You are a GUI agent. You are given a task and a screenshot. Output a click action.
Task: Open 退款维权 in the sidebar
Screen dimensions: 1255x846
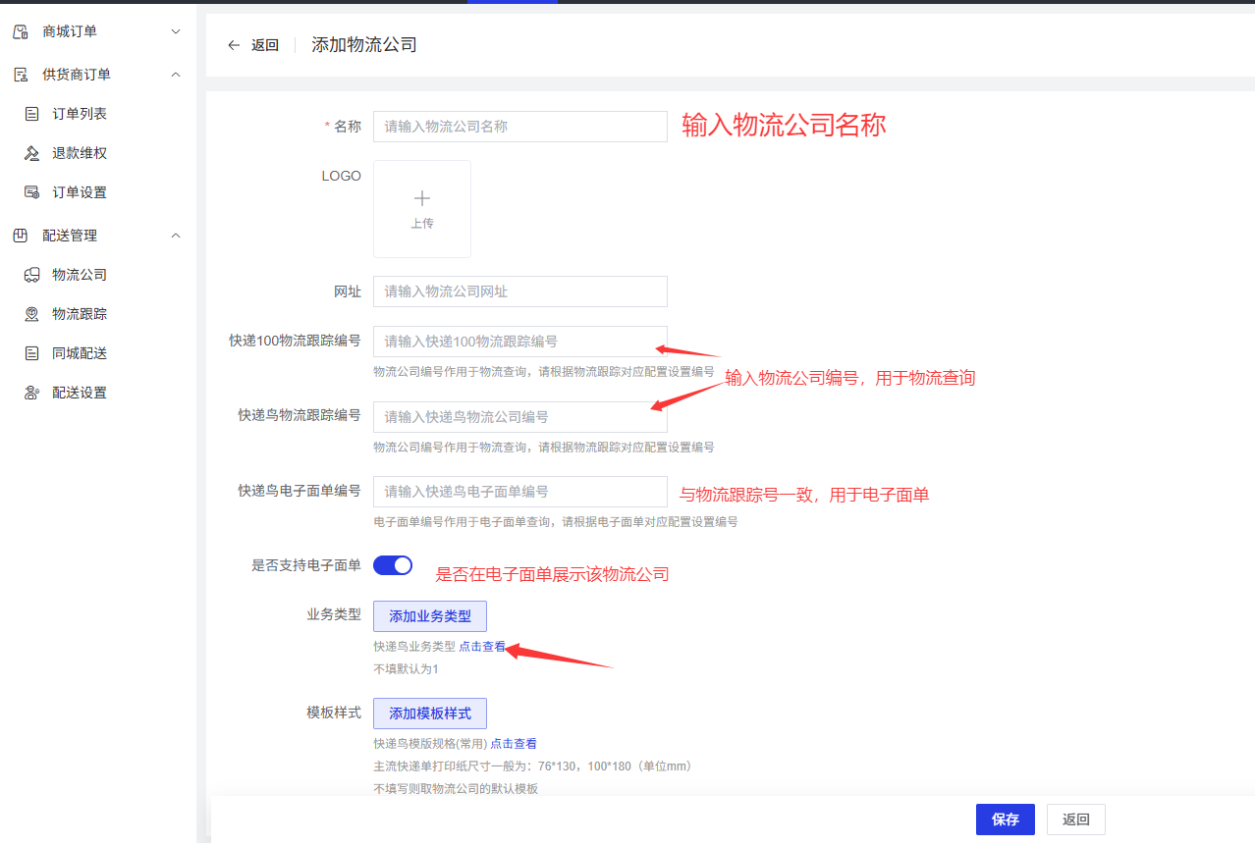[x=80, y=153]
